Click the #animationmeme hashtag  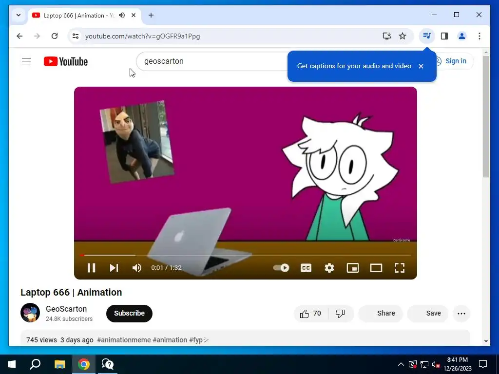(124, 340)
